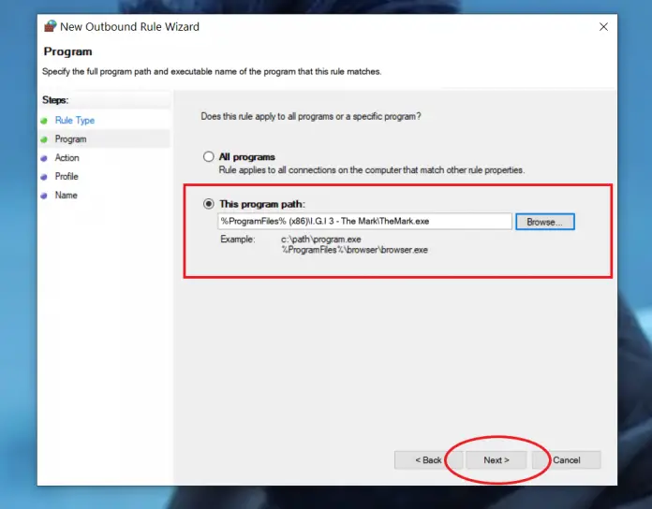The image size is (652, 509).
Task: Click the purple bullet beside Action step
Action: (x=44, y=158)
